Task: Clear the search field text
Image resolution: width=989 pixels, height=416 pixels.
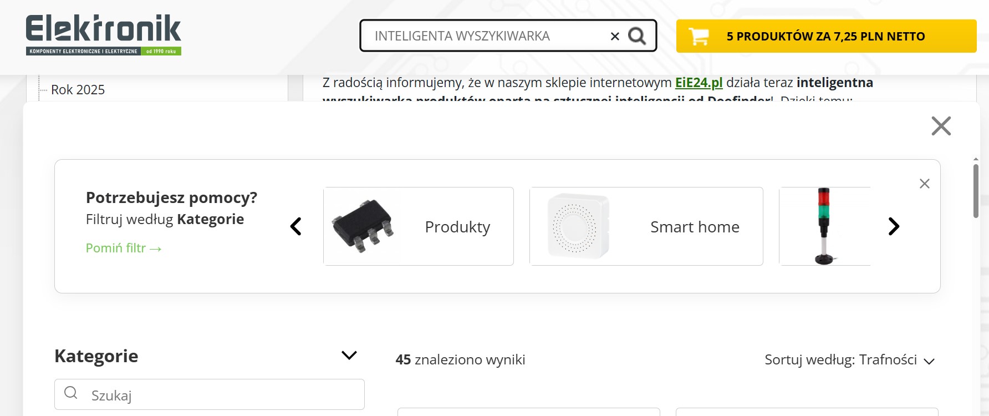Action: click(x=615, y=37)
